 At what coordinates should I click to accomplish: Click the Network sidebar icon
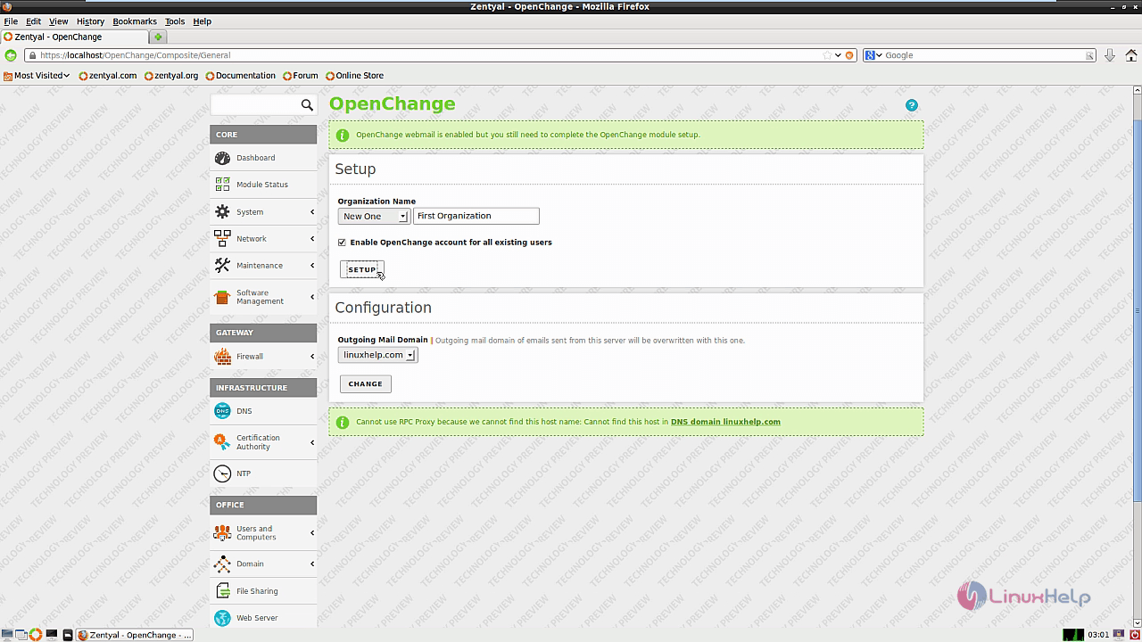coord(222,238)
